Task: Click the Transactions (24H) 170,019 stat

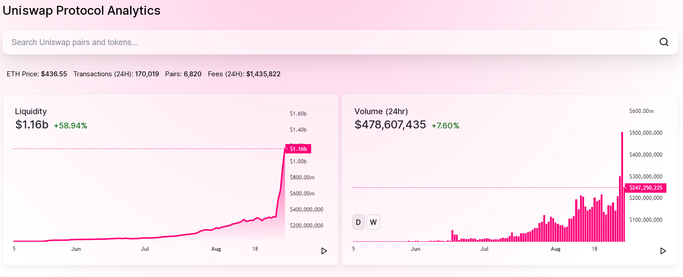Action: pos(116,74)
